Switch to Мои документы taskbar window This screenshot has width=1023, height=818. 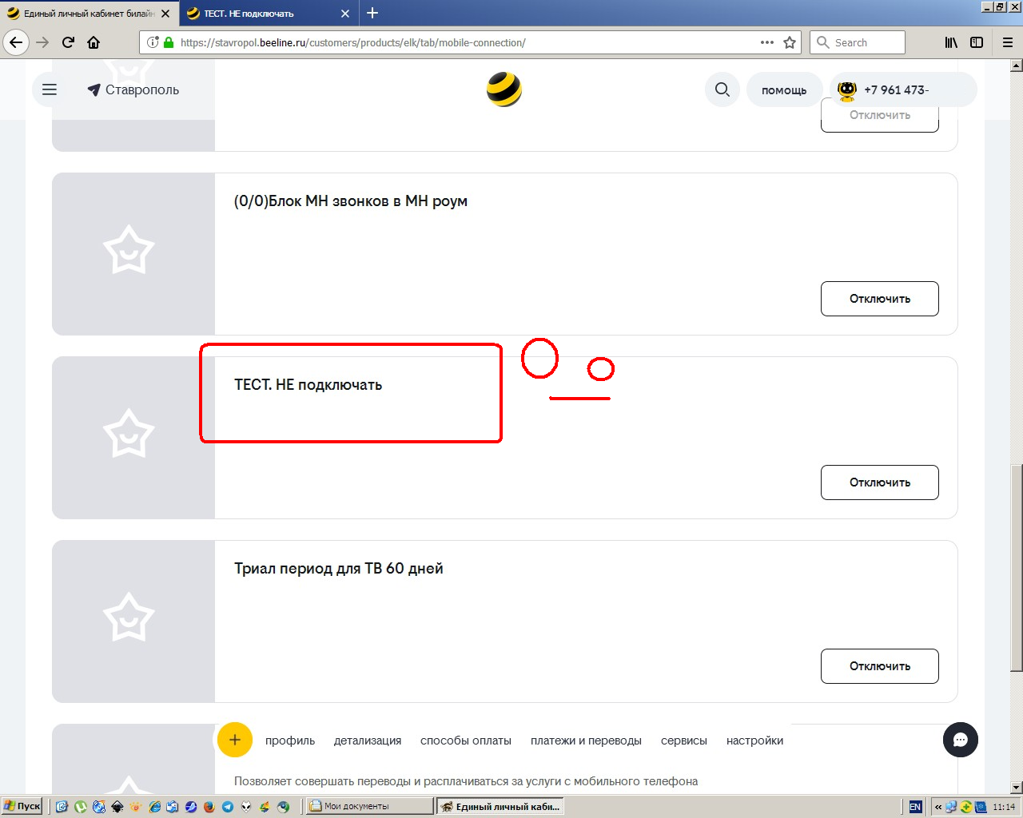click(369, 806)
